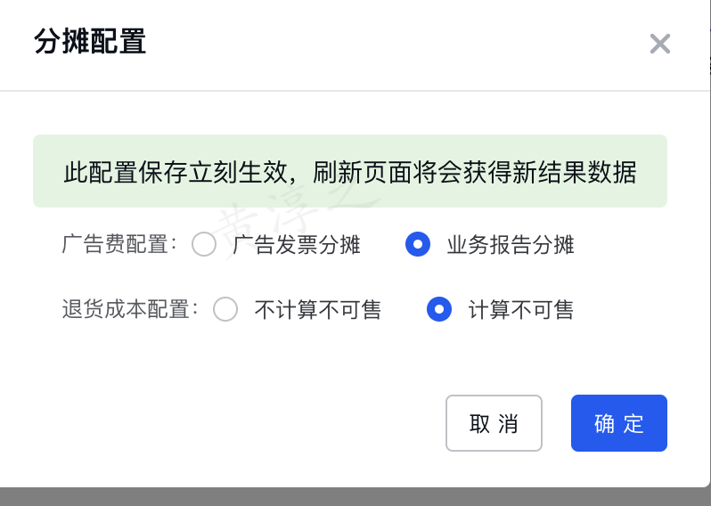Click the 业务报告分摊 option label text
The width and height of the screenshot is (711, 506).
pos(511,244)
